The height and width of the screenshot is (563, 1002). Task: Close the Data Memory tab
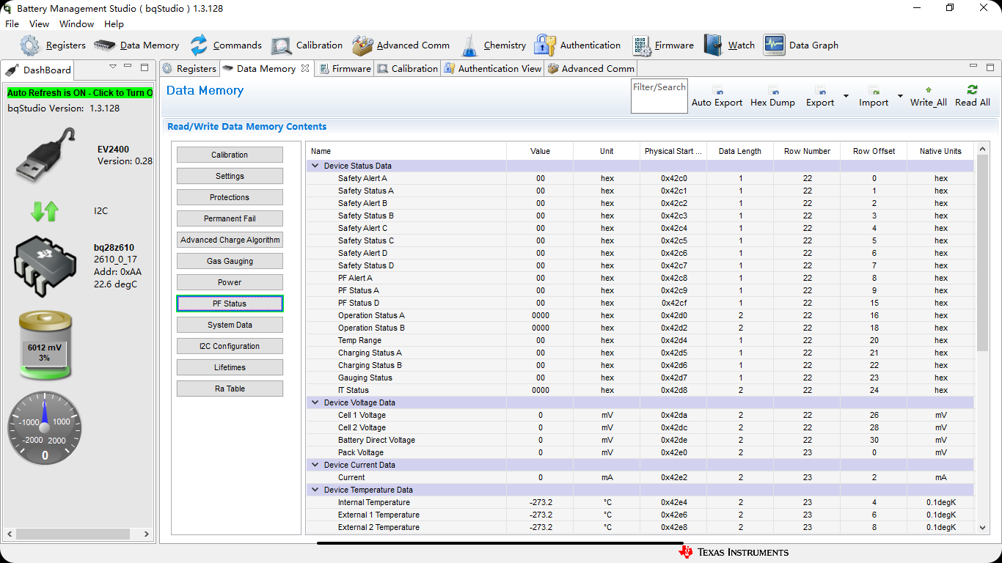coord(305,68)
